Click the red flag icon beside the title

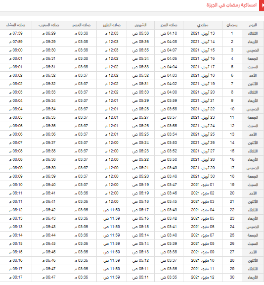pos(262,5)
